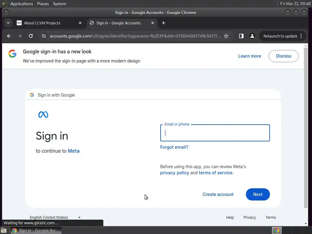Focus the Email or phone field
This screenshot has width=312, height=234.
(x=215, y=133)
